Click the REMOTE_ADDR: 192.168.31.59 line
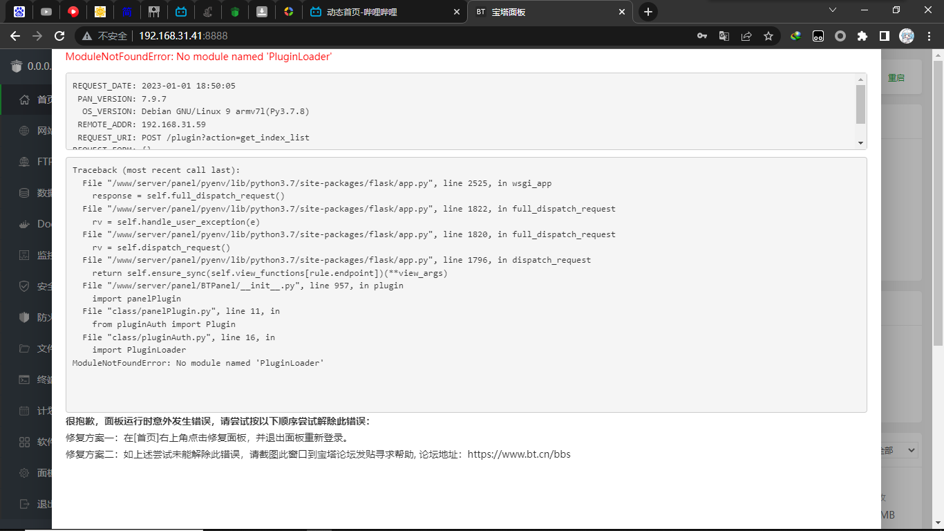 point(142,124)
